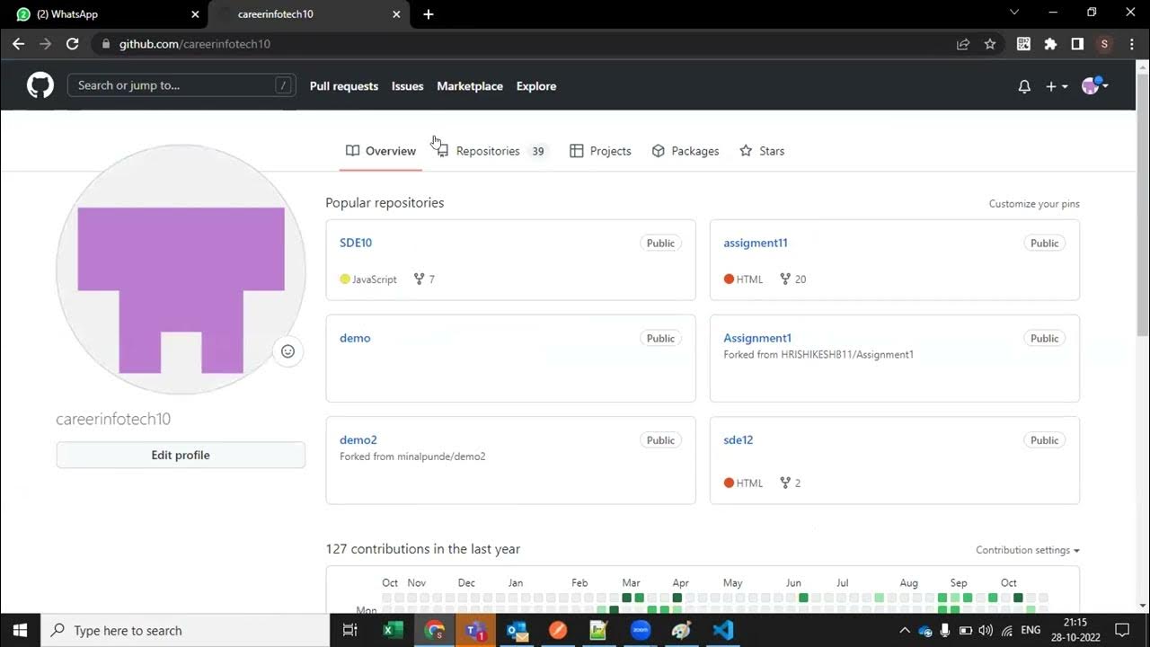Image resolution: width=1150 pixels, height=647 pixels.
Task: Click the volume speaker tray icon
Action: click(986, 630)
